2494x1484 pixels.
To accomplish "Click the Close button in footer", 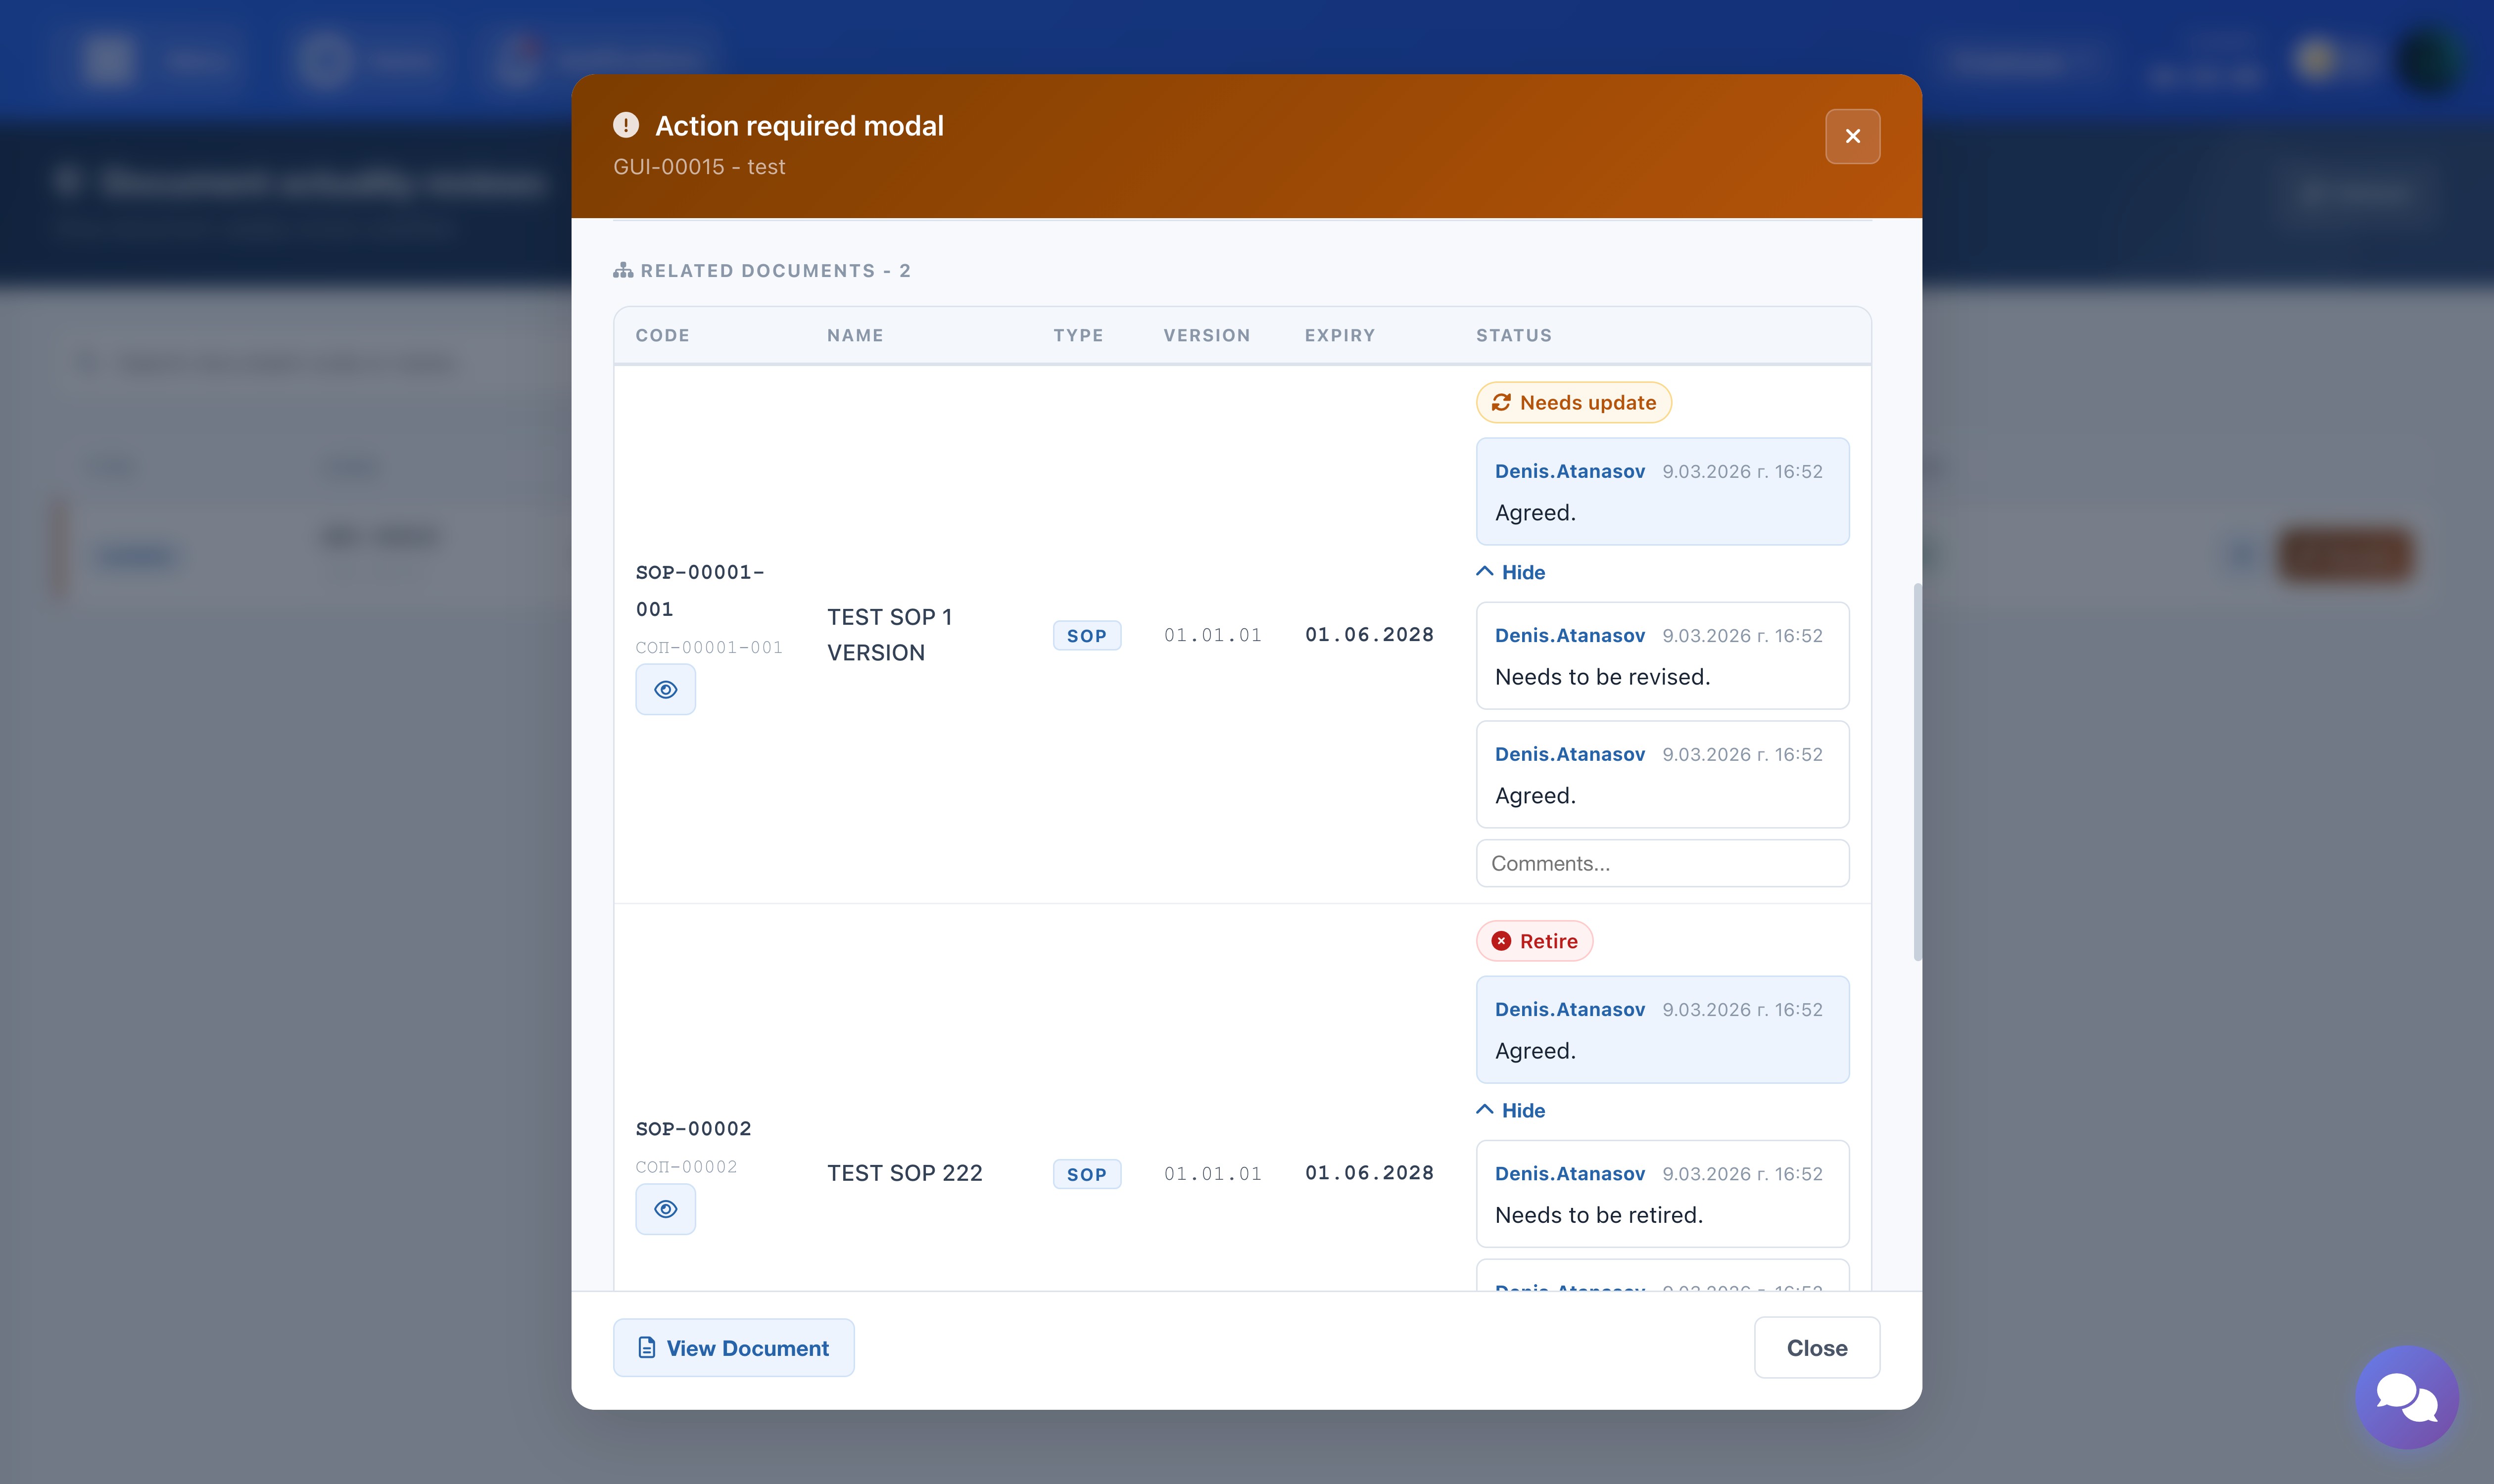I will click(1816, 1347).
